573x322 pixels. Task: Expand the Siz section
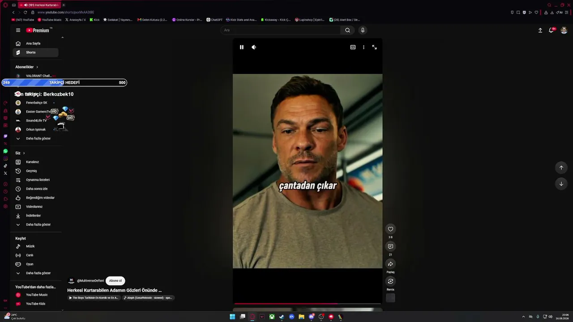pos(20,153)
